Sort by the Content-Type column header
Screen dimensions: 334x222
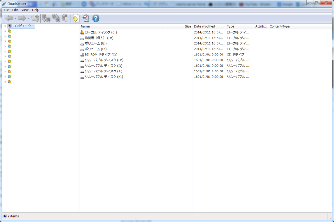coord(282,26)
